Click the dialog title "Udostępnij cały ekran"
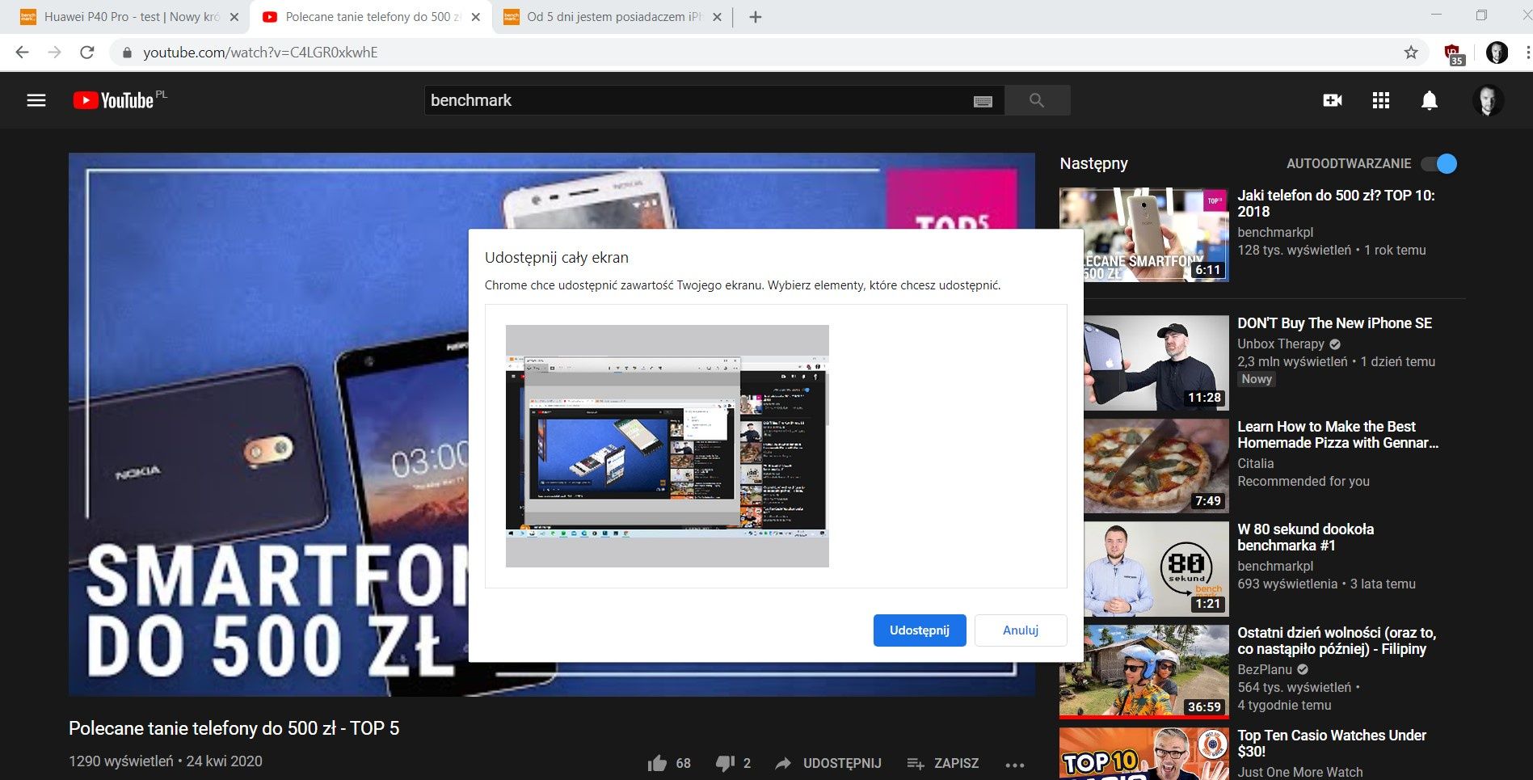Screen dimensions: 1533x780 (x=557, y=258)
